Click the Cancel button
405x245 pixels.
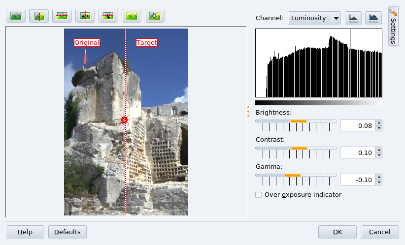(x=379, y=232)
